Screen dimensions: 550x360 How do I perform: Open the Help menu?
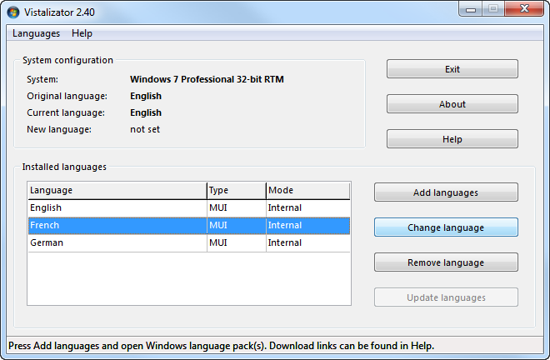(82, 33)
